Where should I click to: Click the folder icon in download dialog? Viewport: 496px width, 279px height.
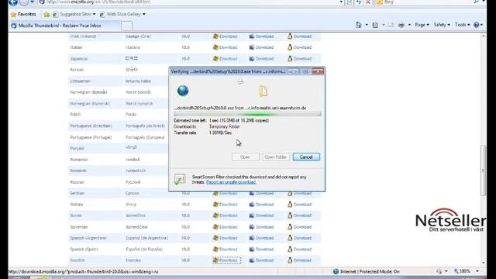coord(263,91)
